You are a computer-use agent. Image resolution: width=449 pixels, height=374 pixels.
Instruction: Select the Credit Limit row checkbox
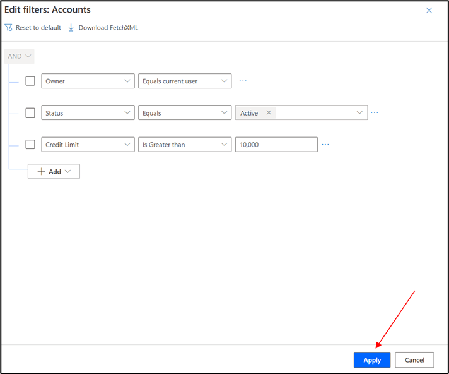pyautogui.click(x=30, y=145)
